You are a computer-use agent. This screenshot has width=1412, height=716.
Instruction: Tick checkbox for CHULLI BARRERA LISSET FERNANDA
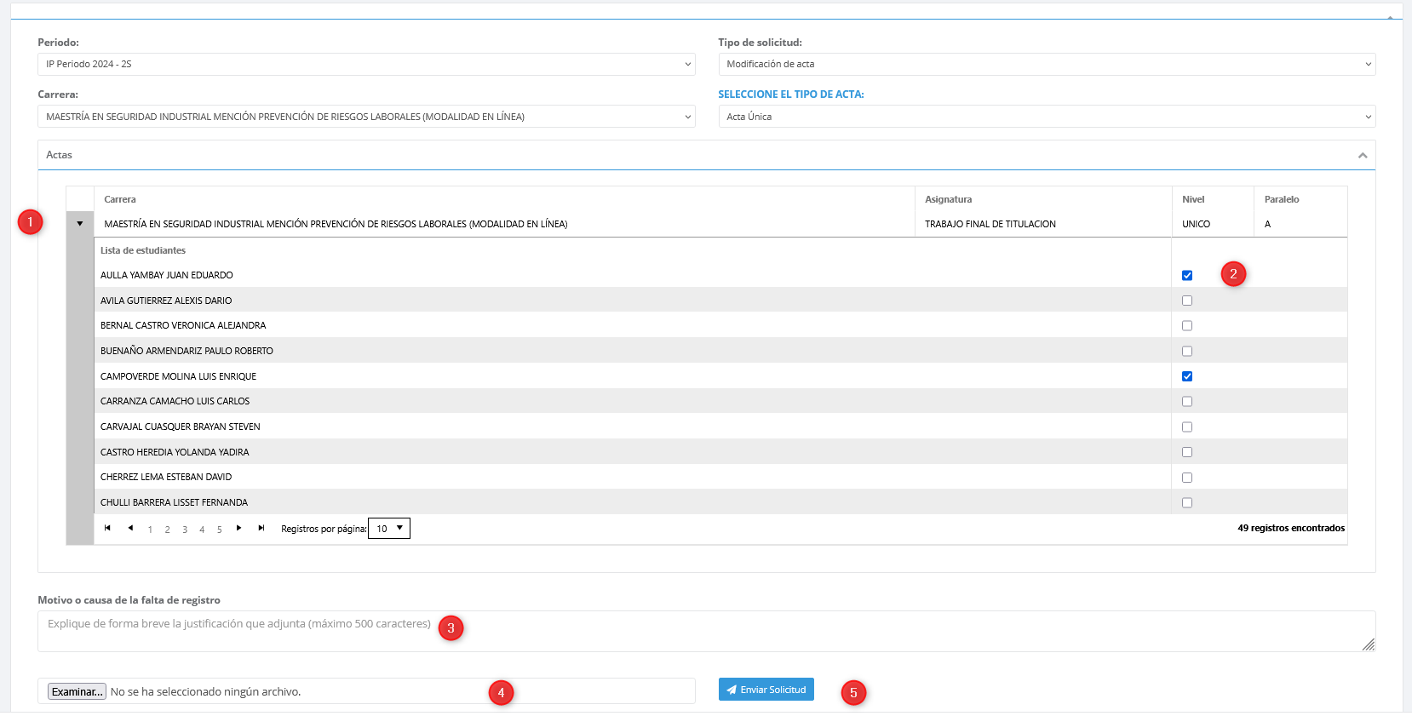point(1186,503)
